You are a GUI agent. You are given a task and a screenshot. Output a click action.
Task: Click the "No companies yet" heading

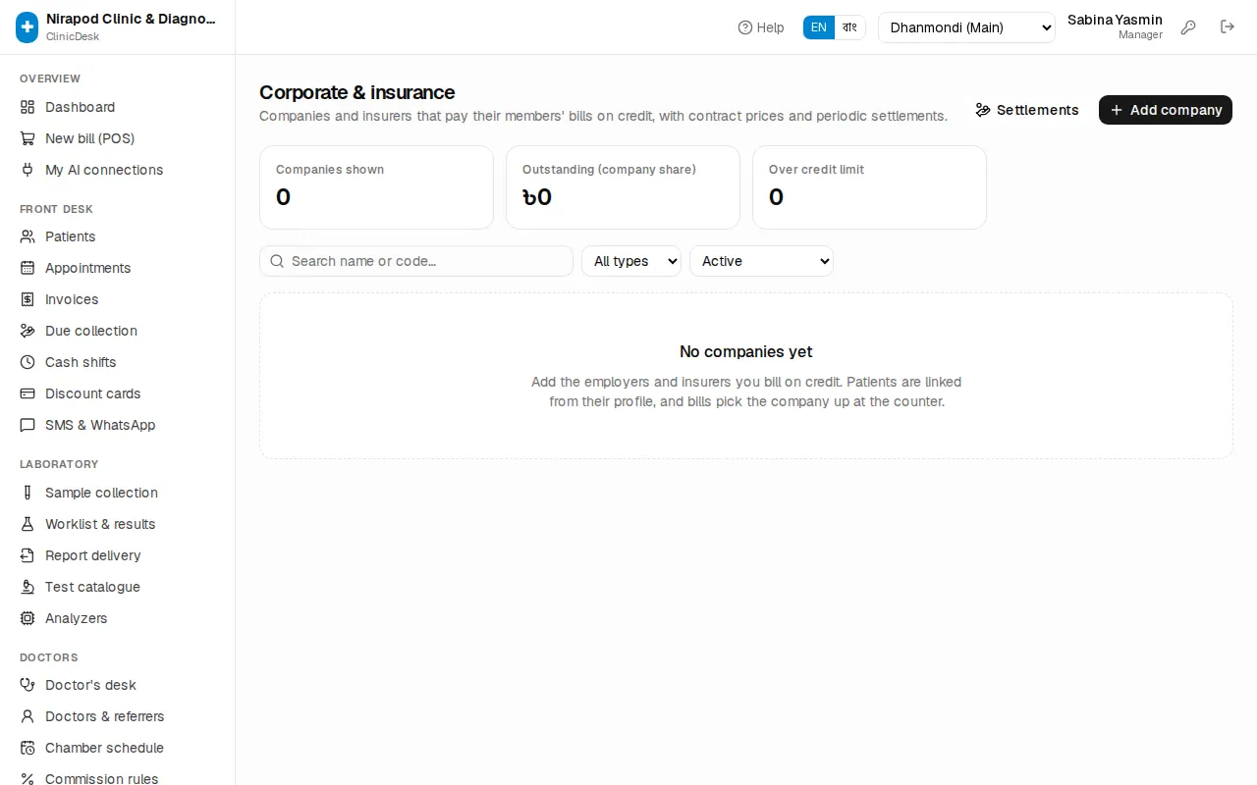(x=746, y=351)
